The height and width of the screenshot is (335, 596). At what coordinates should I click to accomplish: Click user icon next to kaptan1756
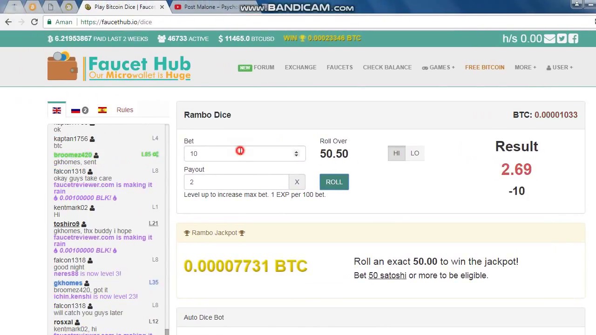click(92, 139)
